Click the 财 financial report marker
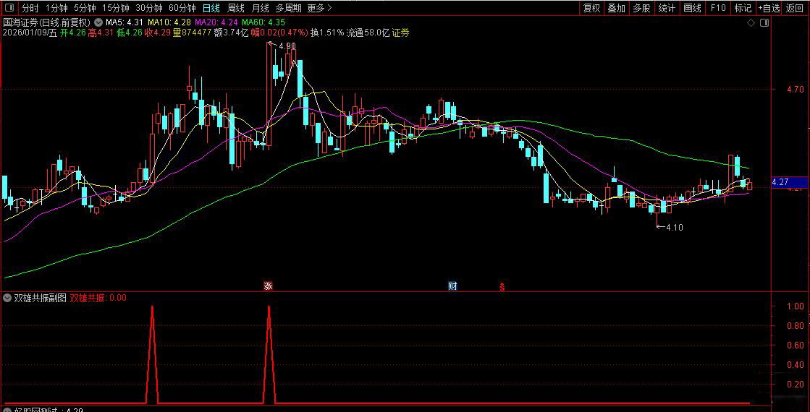Viewport: 810px width, 412px height. [x=452, y=287]
